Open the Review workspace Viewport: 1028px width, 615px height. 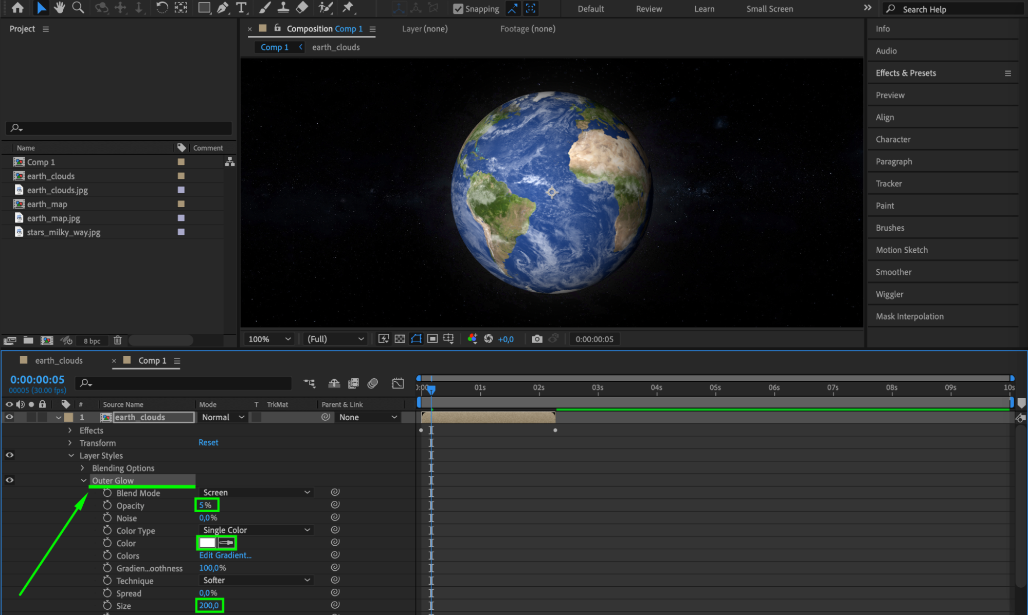coord(648,9)
